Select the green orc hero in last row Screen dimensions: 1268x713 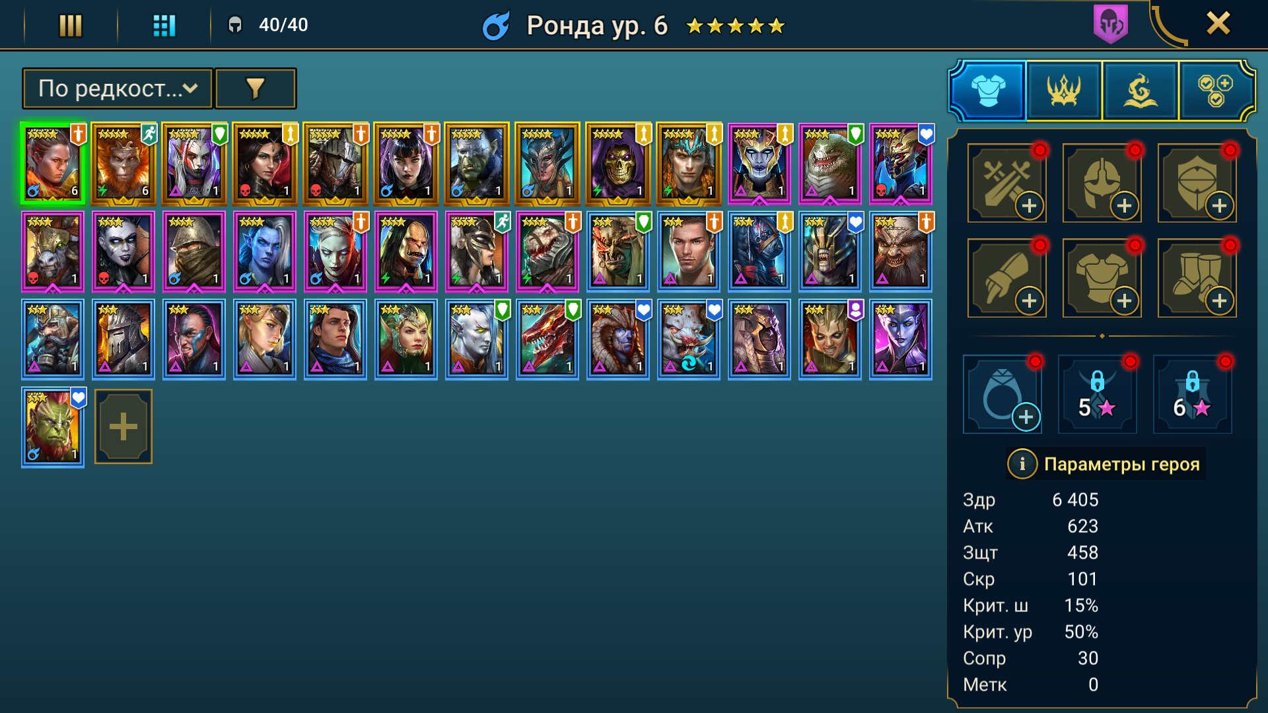tap(53, 426)
